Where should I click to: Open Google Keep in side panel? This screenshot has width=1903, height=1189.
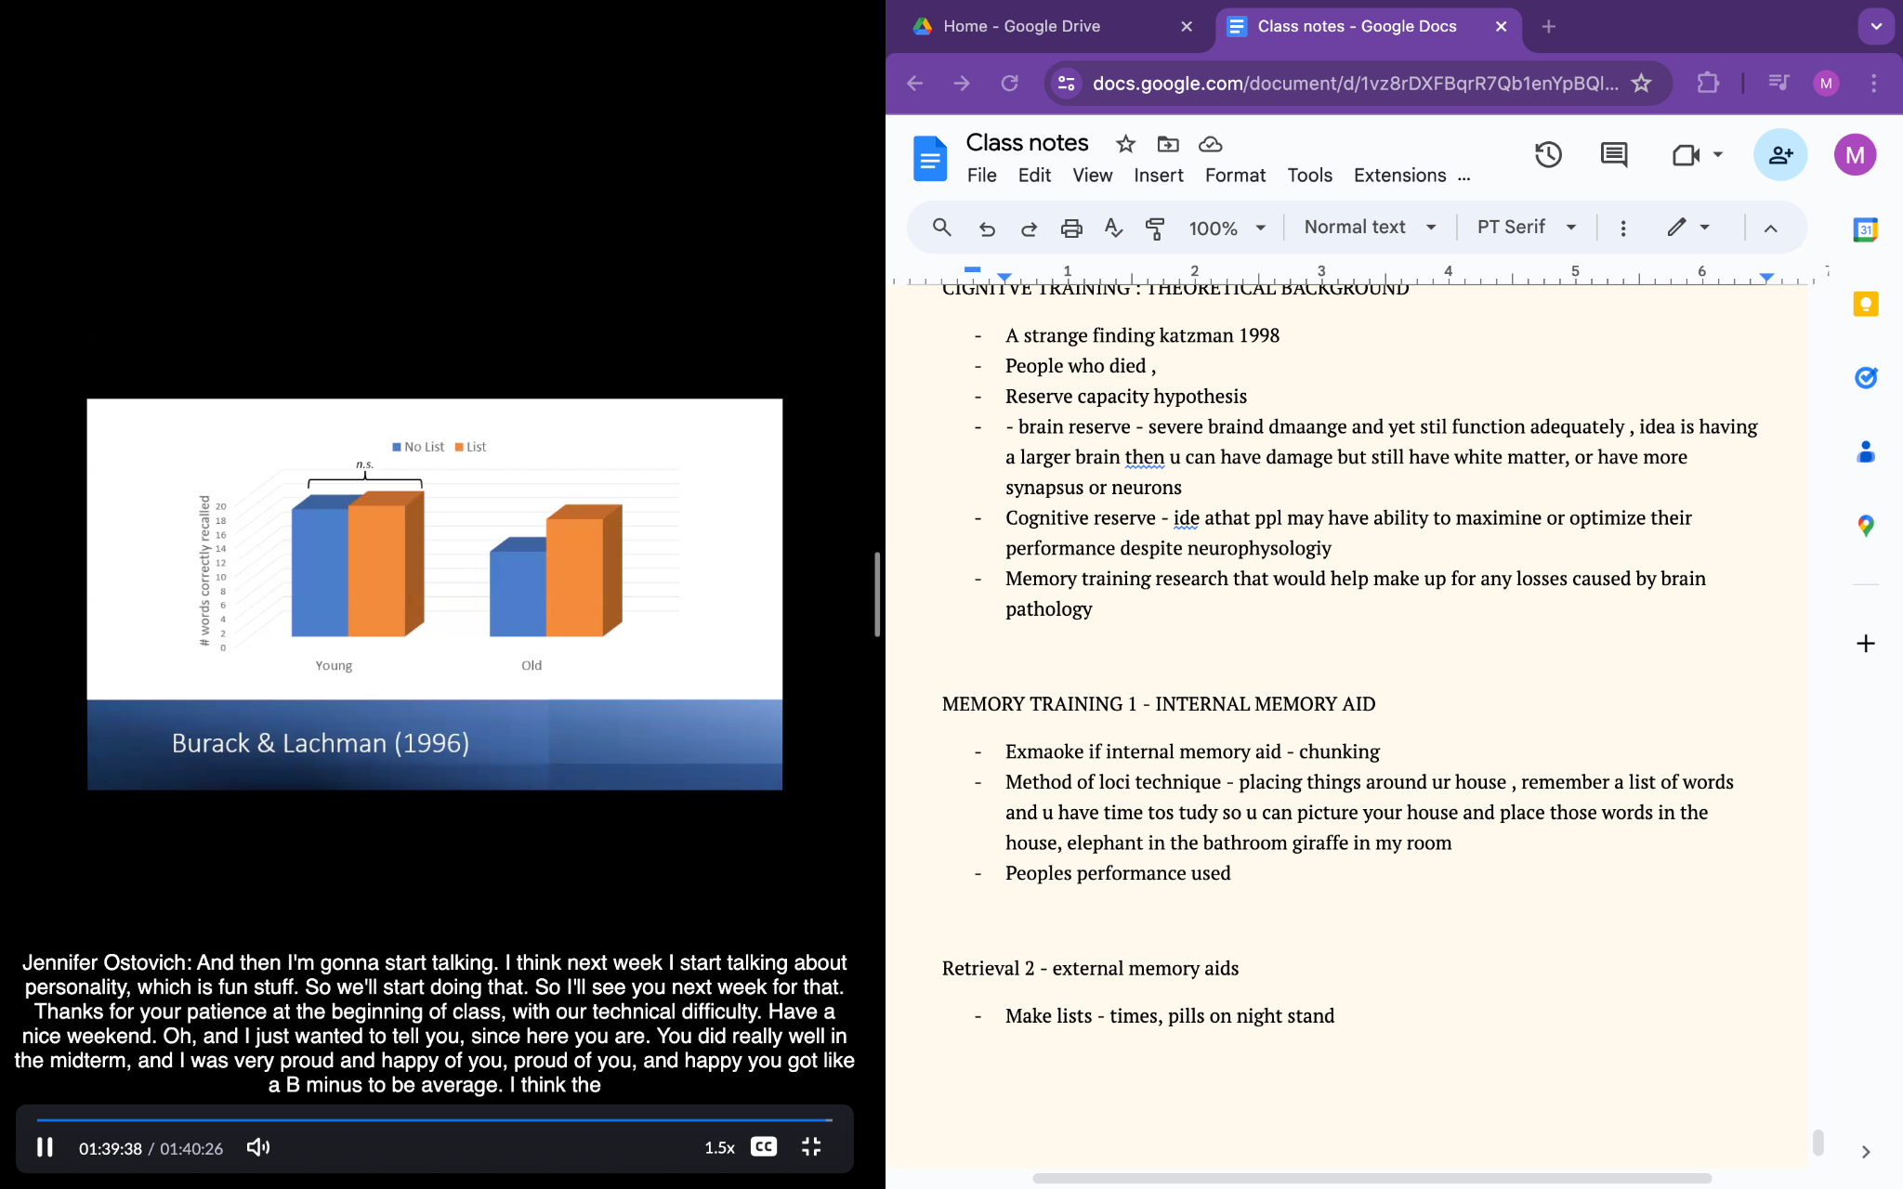1865,305
